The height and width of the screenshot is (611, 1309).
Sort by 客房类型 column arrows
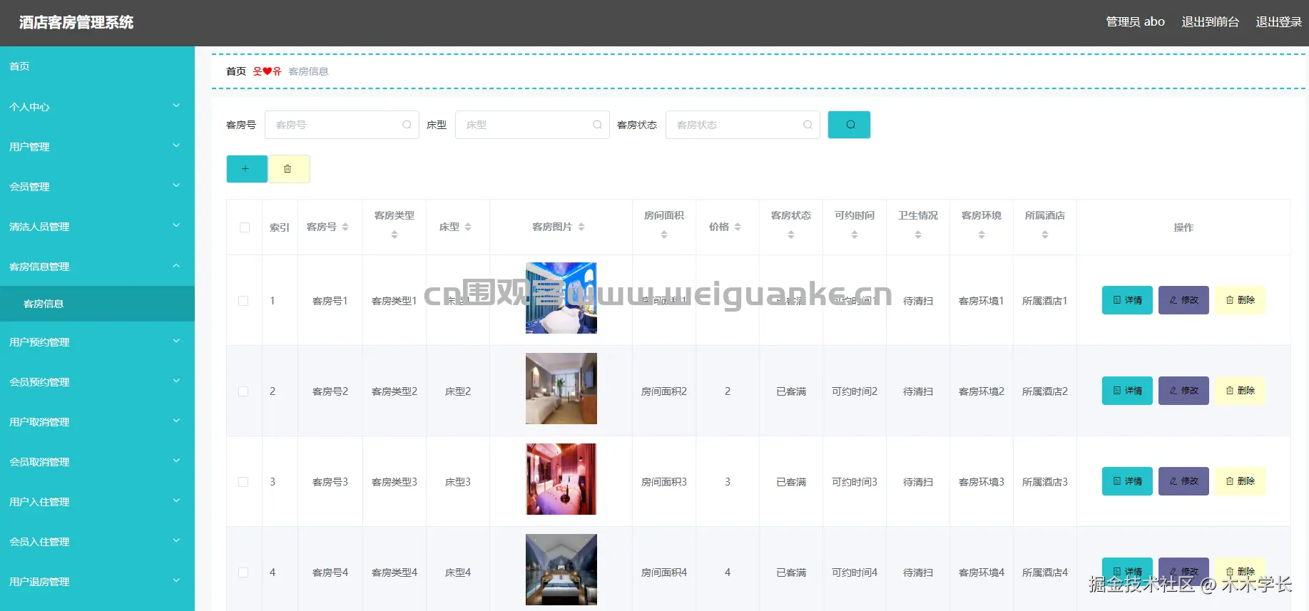point(394,235)
